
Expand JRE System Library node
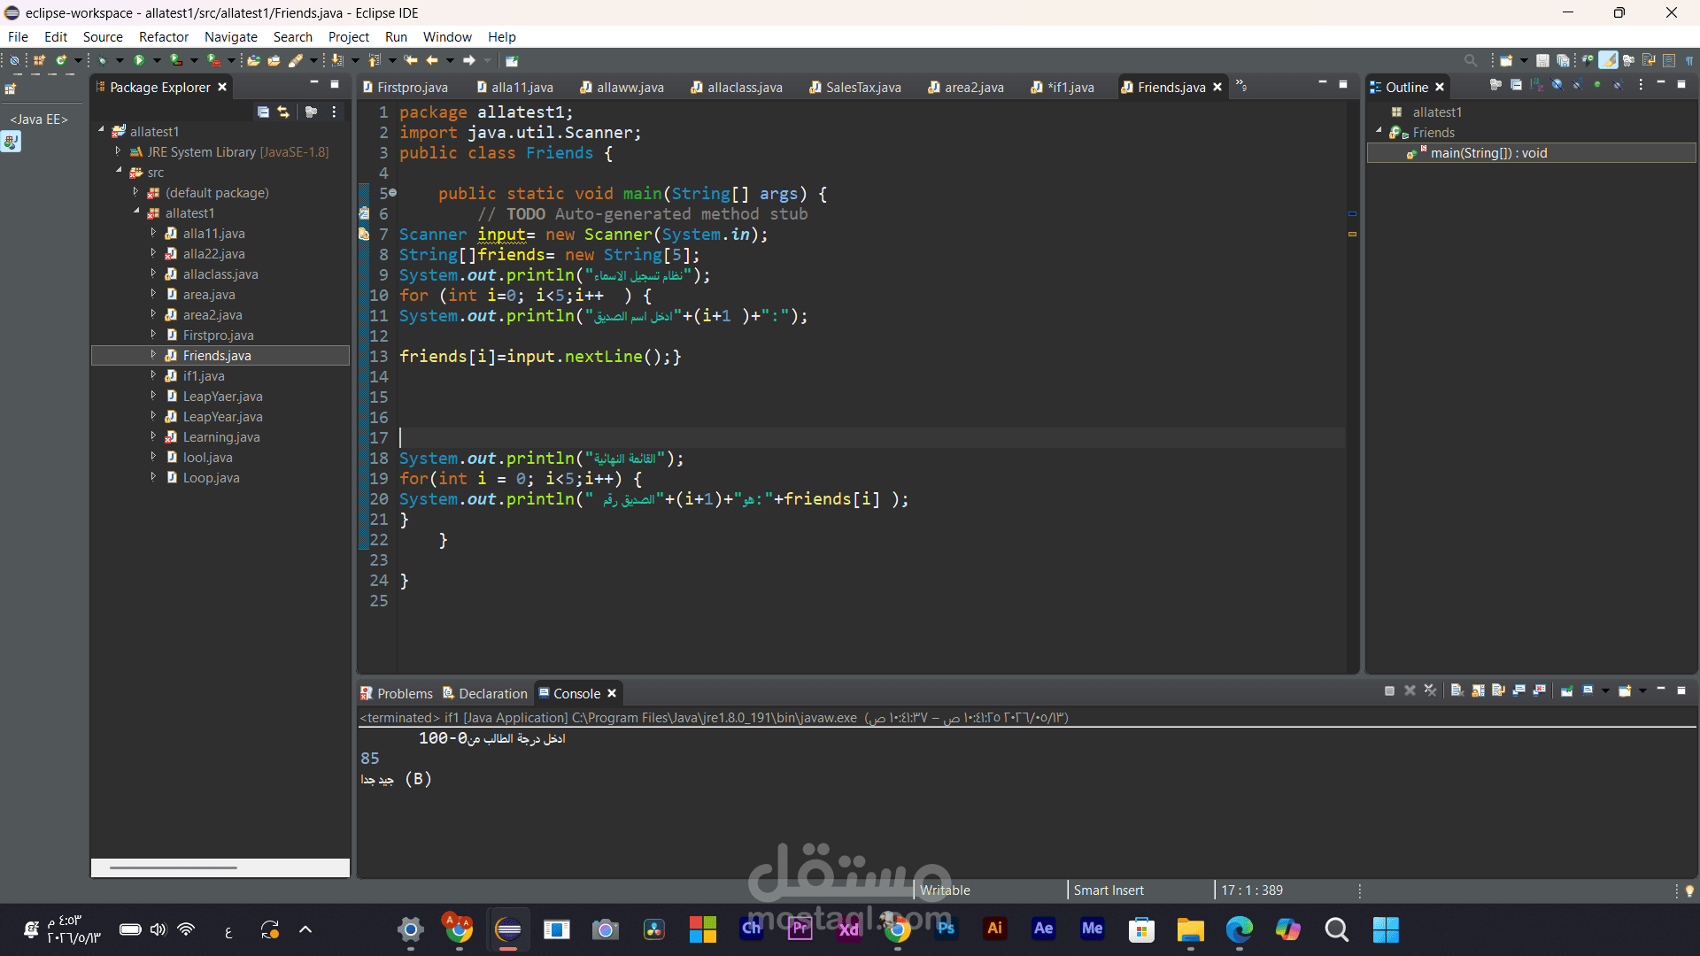[118, 151]
